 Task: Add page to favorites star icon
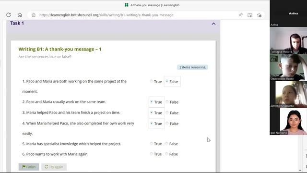point(259,15)
